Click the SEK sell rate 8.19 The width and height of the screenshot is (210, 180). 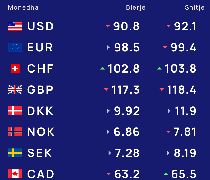(x=185, y=153)
